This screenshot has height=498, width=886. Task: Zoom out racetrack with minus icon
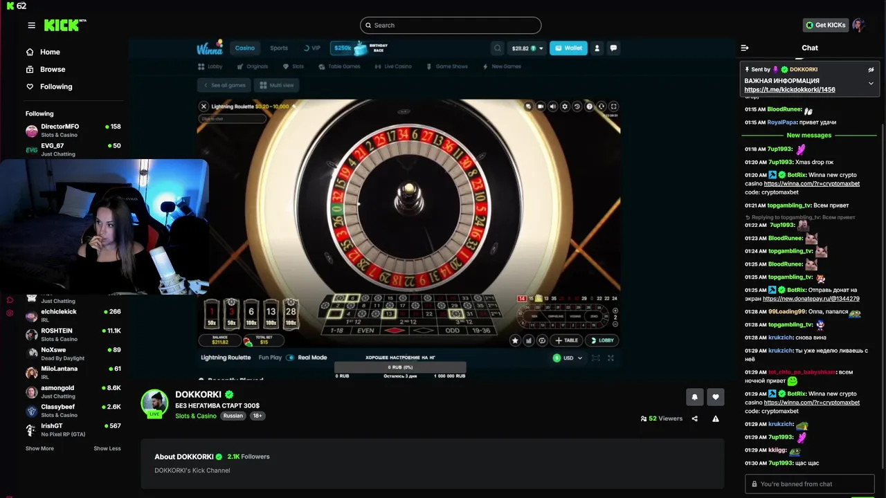tap(615, 324)
